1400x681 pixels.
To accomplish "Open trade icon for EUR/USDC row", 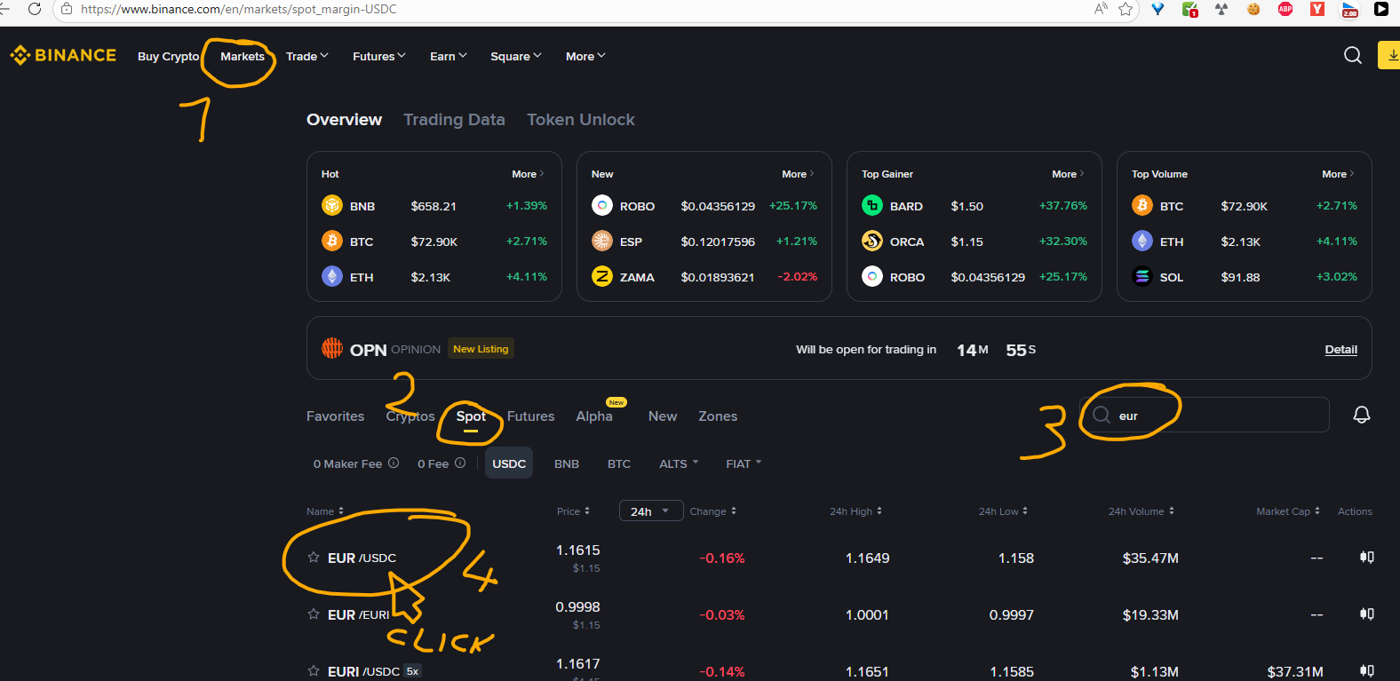I will click(x=1366, y=558).
